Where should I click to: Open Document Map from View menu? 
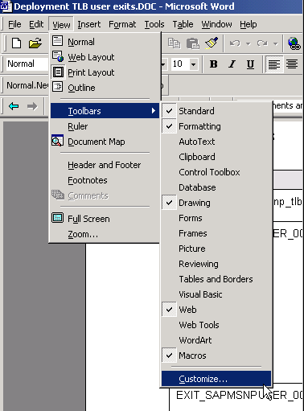coord(105,142)
